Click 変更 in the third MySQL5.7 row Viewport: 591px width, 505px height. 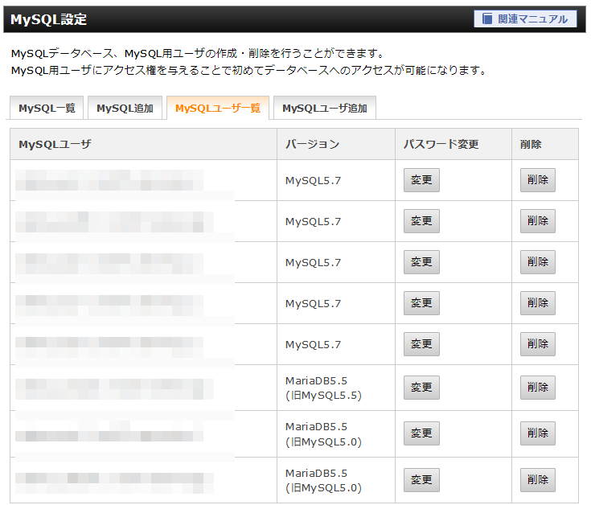point(421,262)
